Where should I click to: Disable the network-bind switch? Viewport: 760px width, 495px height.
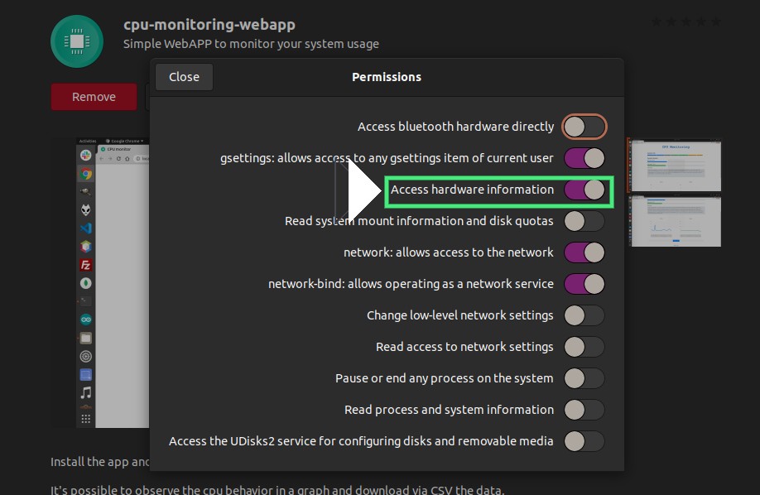[584, 284]
